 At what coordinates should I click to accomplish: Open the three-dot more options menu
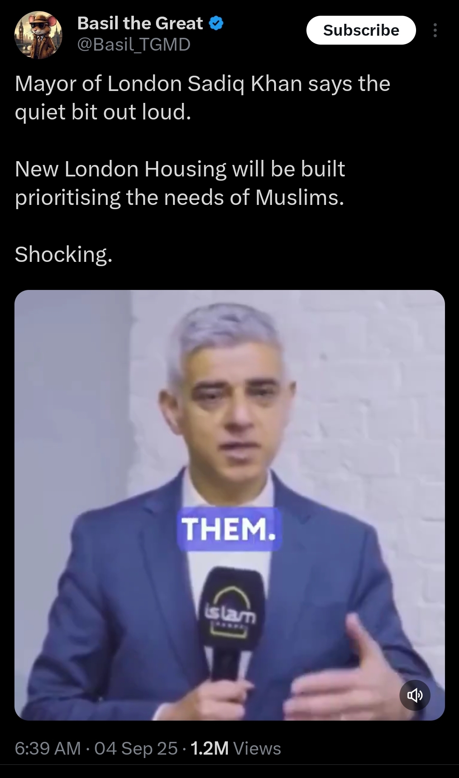tap(435, 30)
